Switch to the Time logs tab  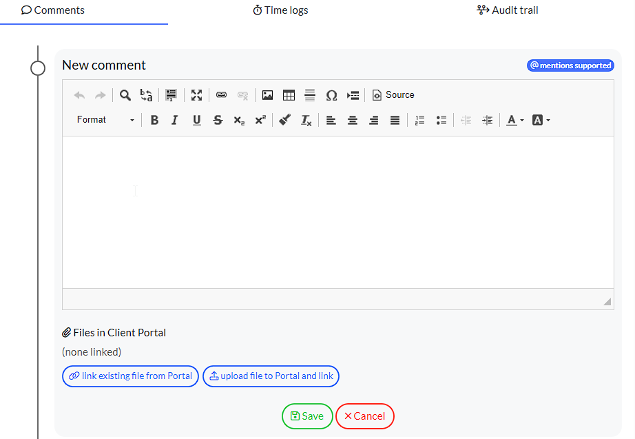tap(280, 10)
